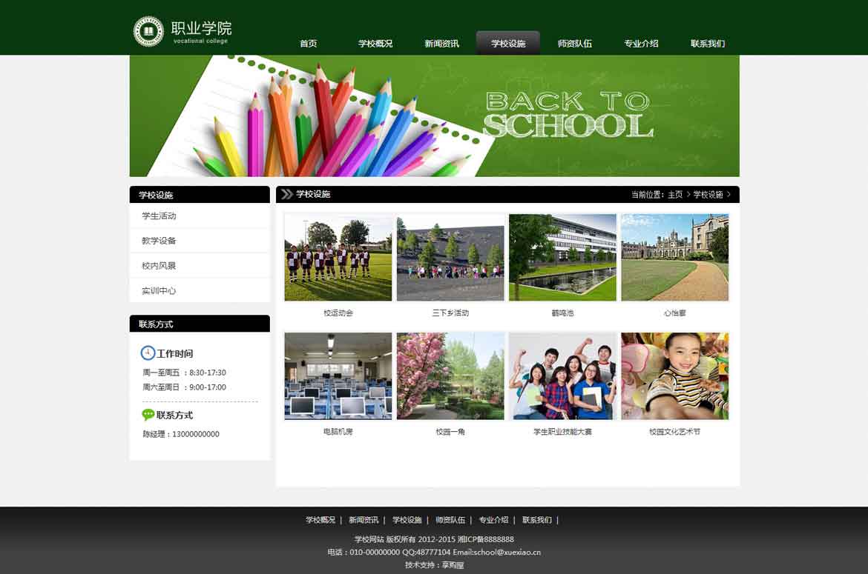The image size is (868, 574).
Task: Go to 首页 in the top navigation
Action: tap(309, 44)
